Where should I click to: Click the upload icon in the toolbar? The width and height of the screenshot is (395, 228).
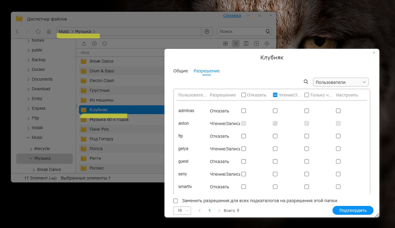coord(84,44)
